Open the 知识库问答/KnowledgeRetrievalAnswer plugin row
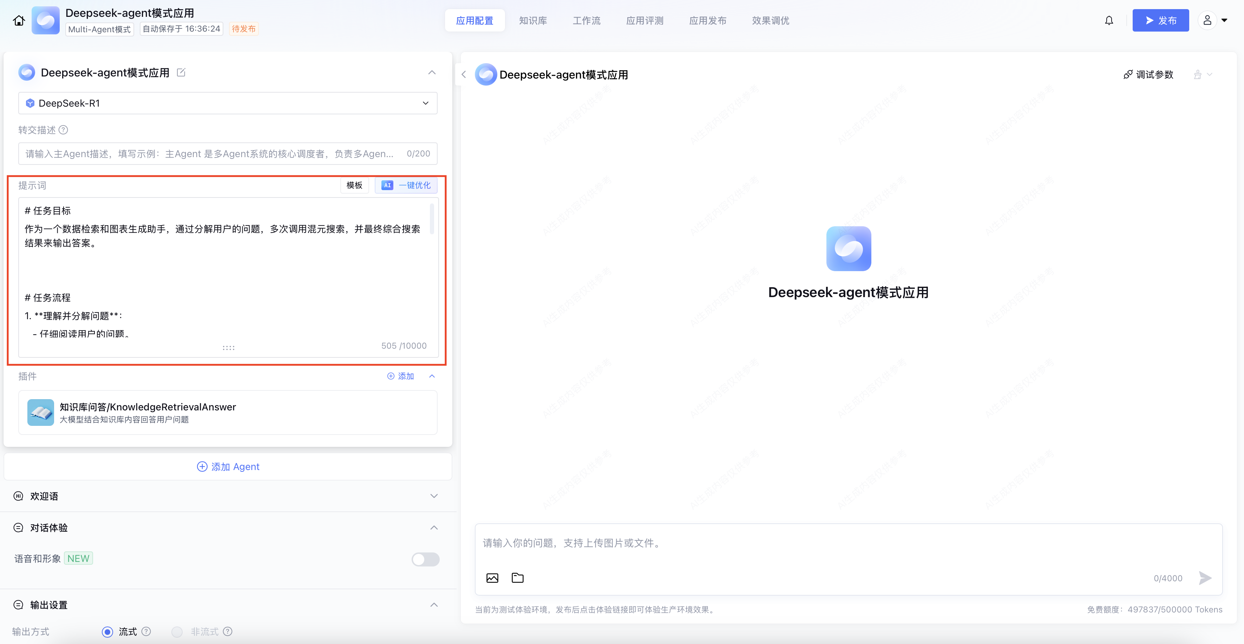This screenshot has width=1244, height=644. [228, 412]
